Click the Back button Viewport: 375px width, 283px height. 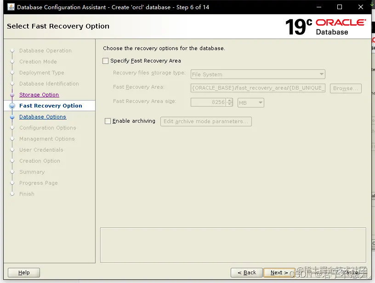tap(247, 272)
